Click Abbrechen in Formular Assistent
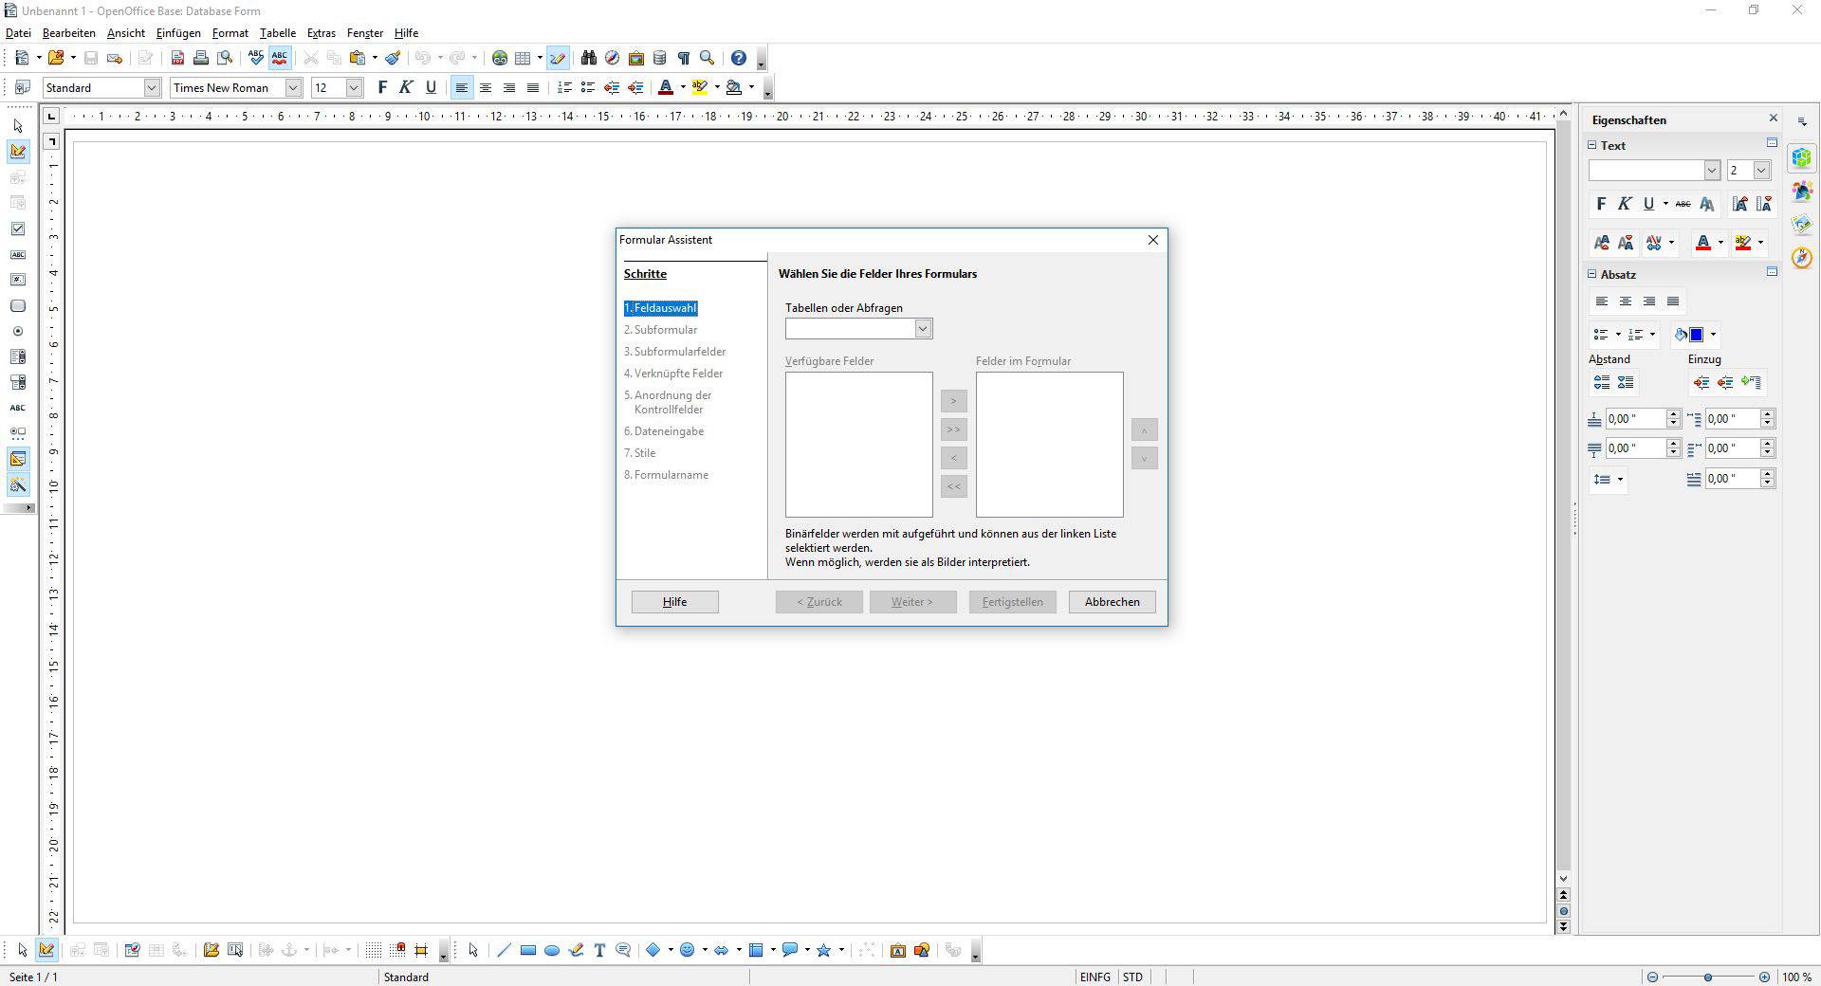 pos(1113,602)
